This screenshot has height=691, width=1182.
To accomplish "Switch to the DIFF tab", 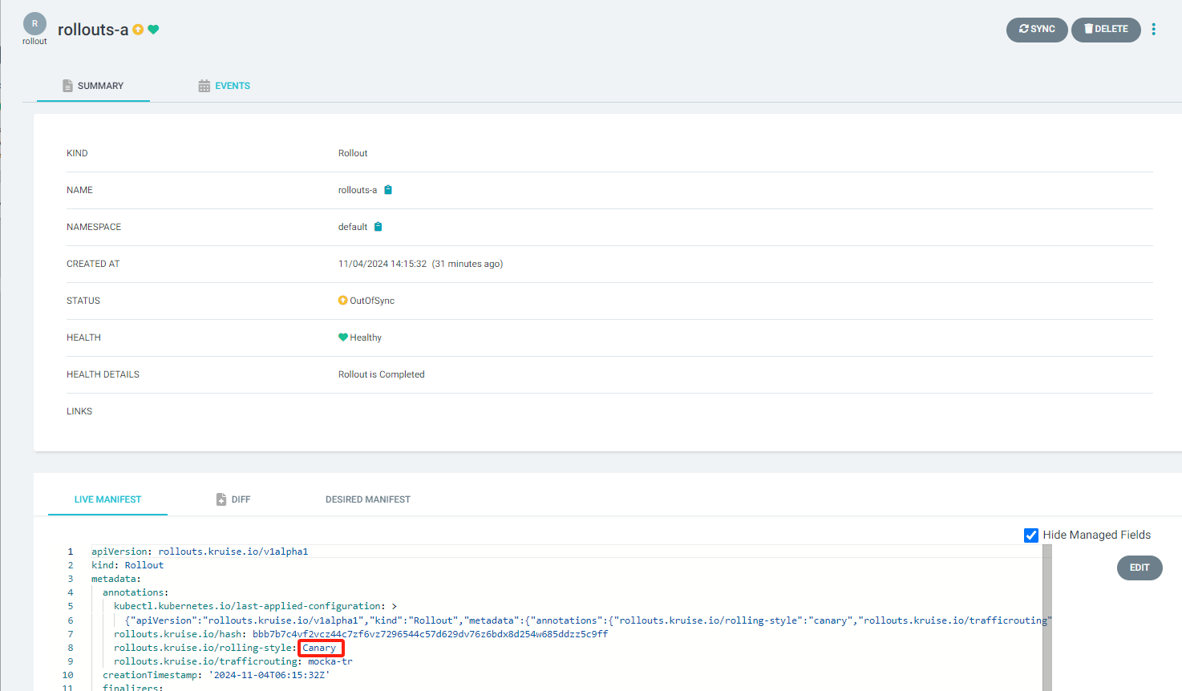I will (233, 499).
